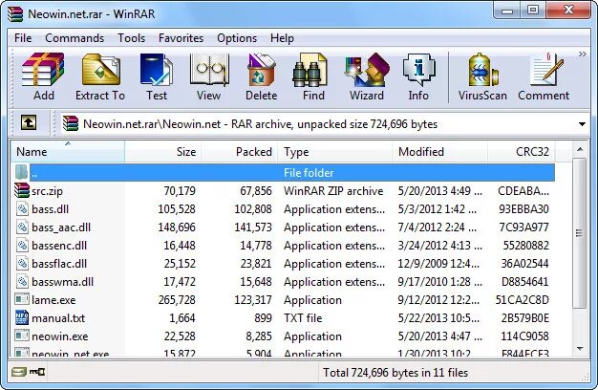Select the bass_aac.dll file name
This screenshot has width=598, height=390.
coord(61,227)
